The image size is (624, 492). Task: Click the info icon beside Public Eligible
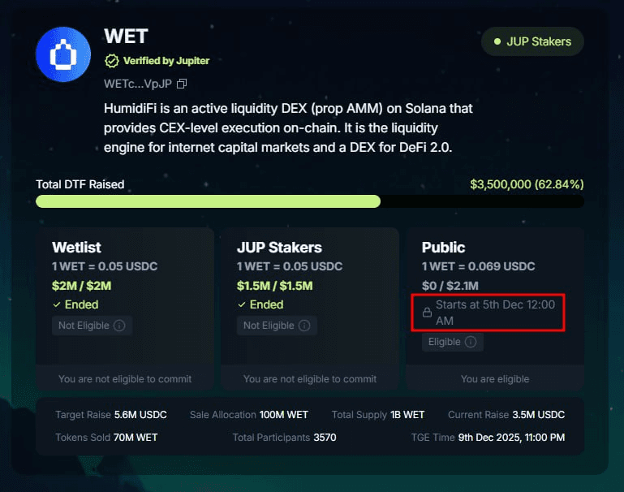point(471,342)
